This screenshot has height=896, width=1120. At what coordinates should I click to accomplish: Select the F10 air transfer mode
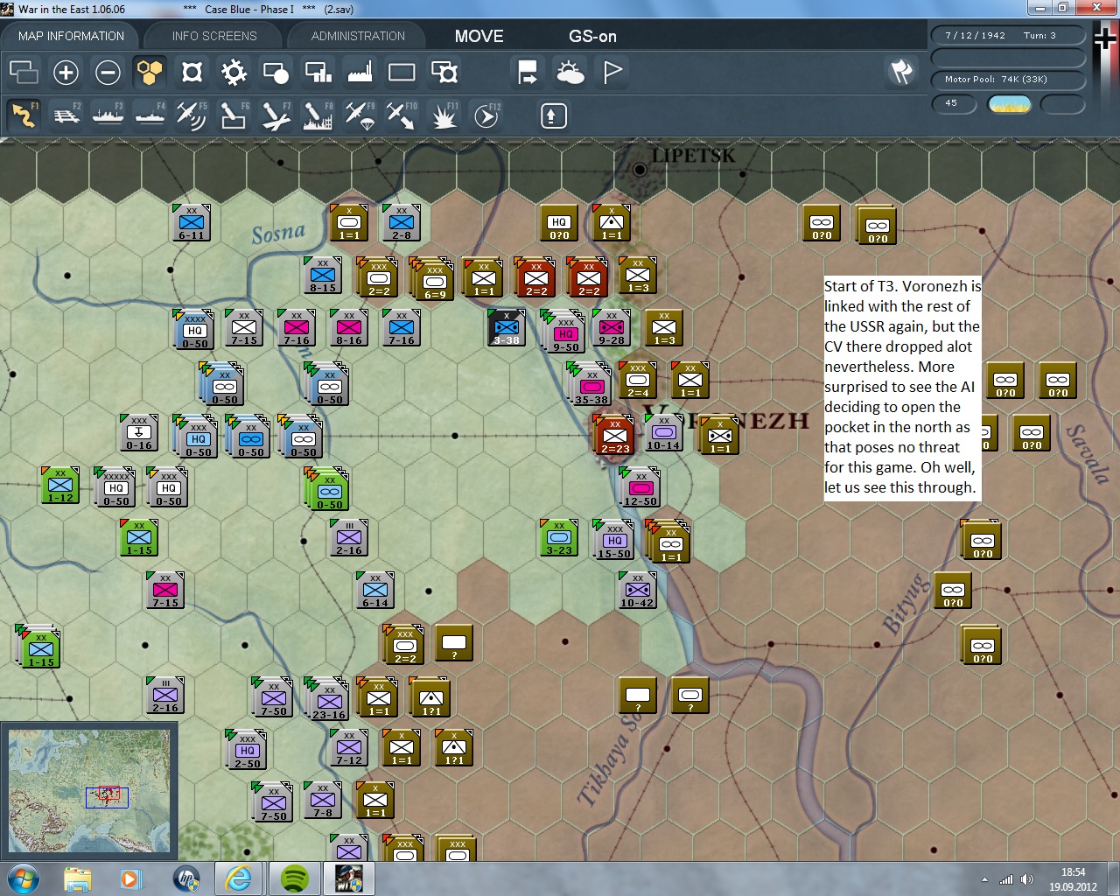pyautogui.click(x=402, y=115)
